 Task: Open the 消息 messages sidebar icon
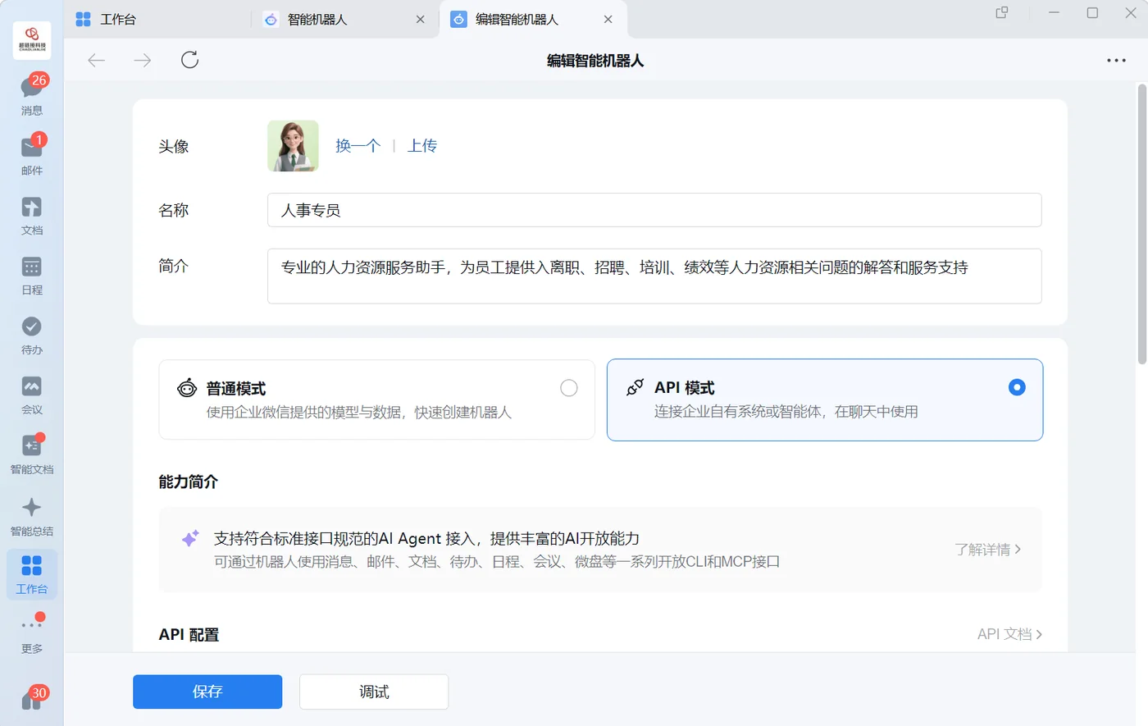(x=32, y=94)
